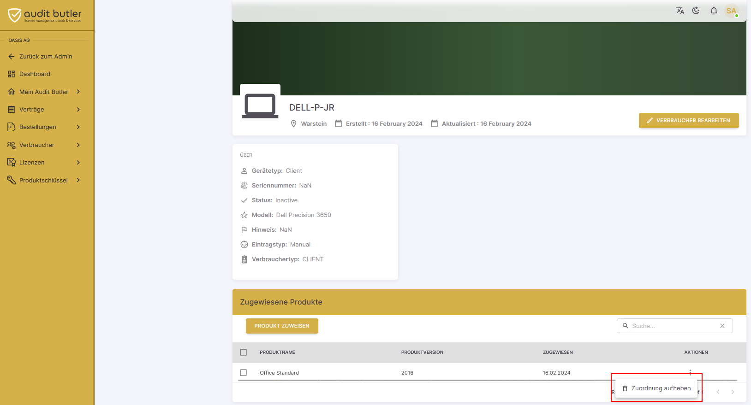This screenshot has height=405, width=751.
Task: Click the Dashboard grid icon
Action: 12,74
